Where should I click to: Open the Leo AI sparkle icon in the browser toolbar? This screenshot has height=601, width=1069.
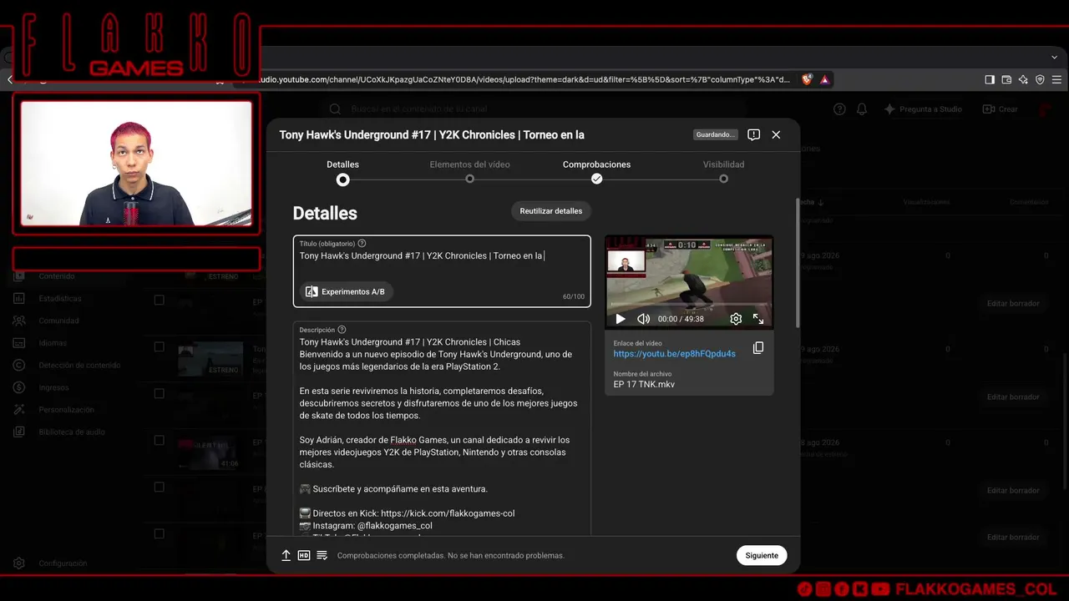(x=1023, y=79)
